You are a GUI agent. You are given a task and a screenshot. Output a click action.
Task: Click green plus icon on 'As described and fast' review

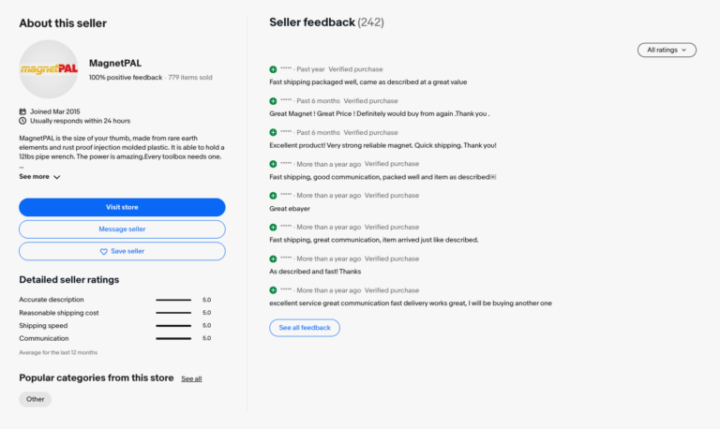pos(273,259)
